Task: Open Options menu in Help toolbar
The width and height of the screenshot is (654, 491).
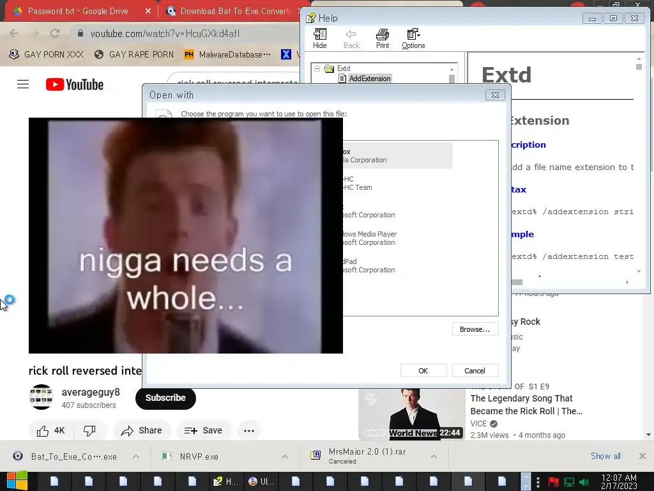Action: pyautogui.click(x=413, y=39)
